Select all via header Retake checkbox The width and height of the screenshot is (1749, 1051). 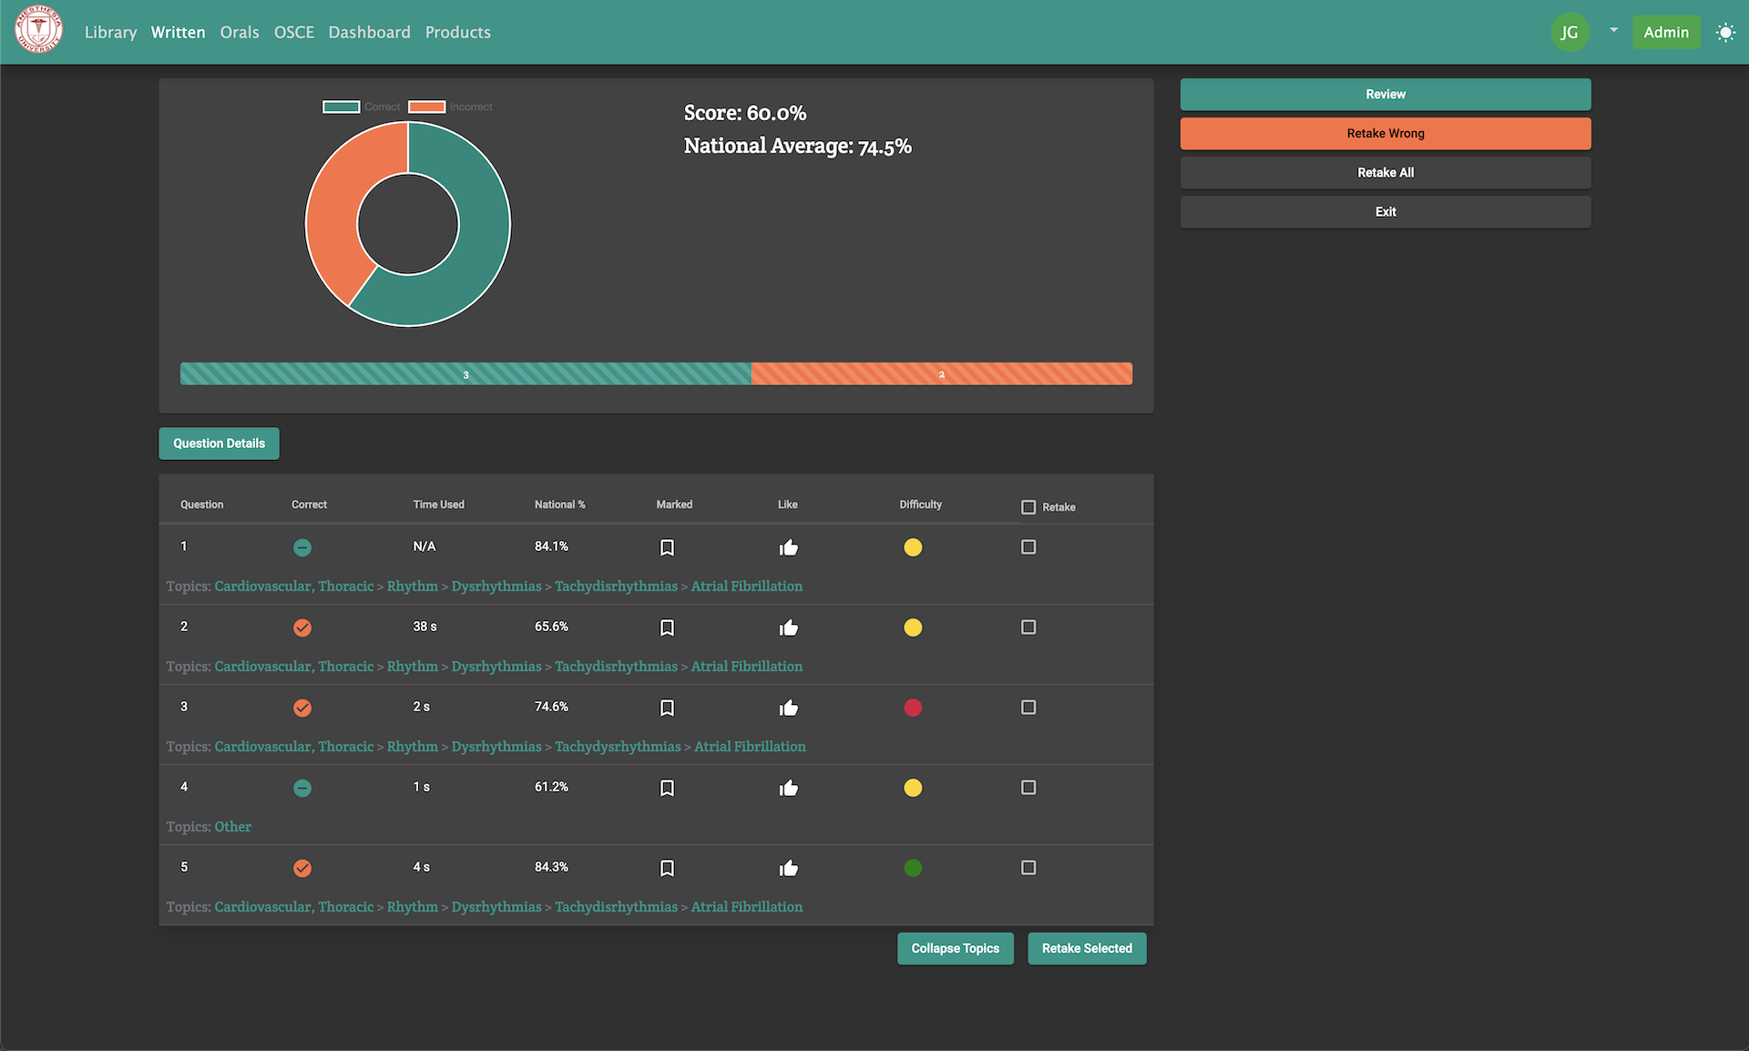point(1028,507)
